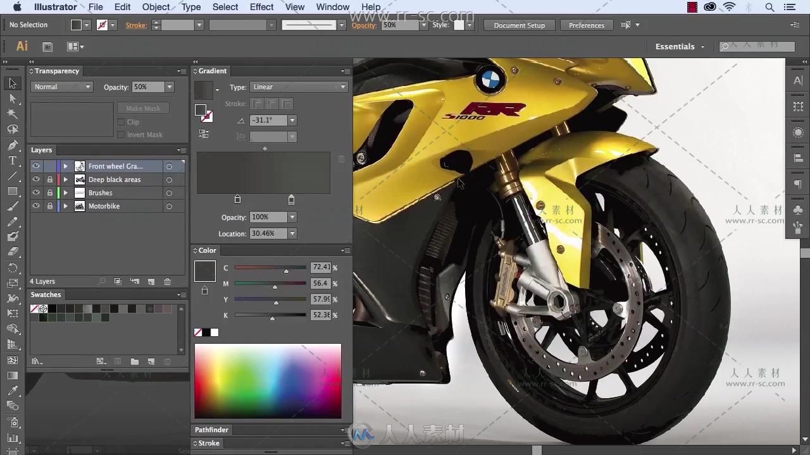Click the K value input field
This screenshot has height=455, width=810.
click(321, 315)
